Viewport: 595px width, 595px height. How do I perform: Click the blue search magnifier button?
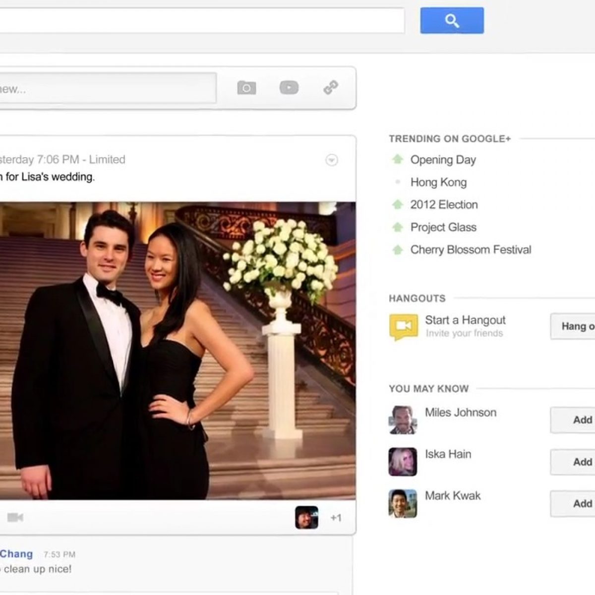pos(452,21)
